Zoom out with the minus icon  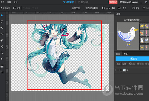coord(103,8)
